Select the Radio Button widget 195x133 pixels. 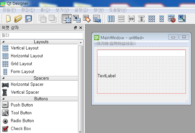[x=39, y=121]
